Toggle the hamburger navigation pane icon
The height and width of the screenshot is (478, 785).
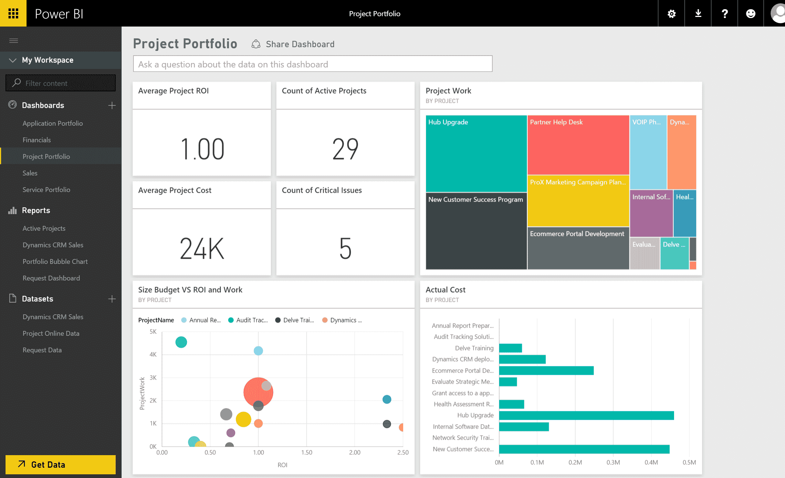pyautogui.click(x=14, y=41)
